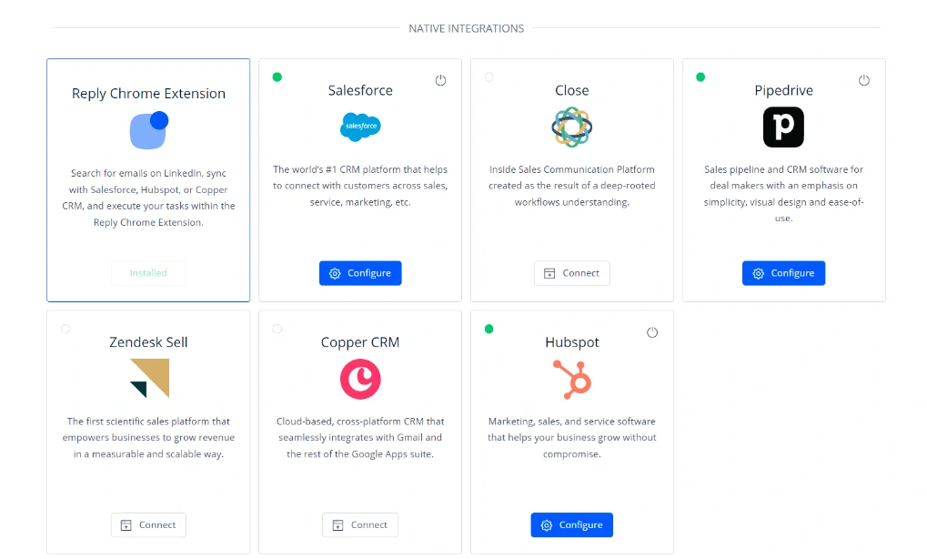Disconnect Pipedrive using the power icon
The image size is (927, 559).
pyautogui.click(x=863, y=80)
